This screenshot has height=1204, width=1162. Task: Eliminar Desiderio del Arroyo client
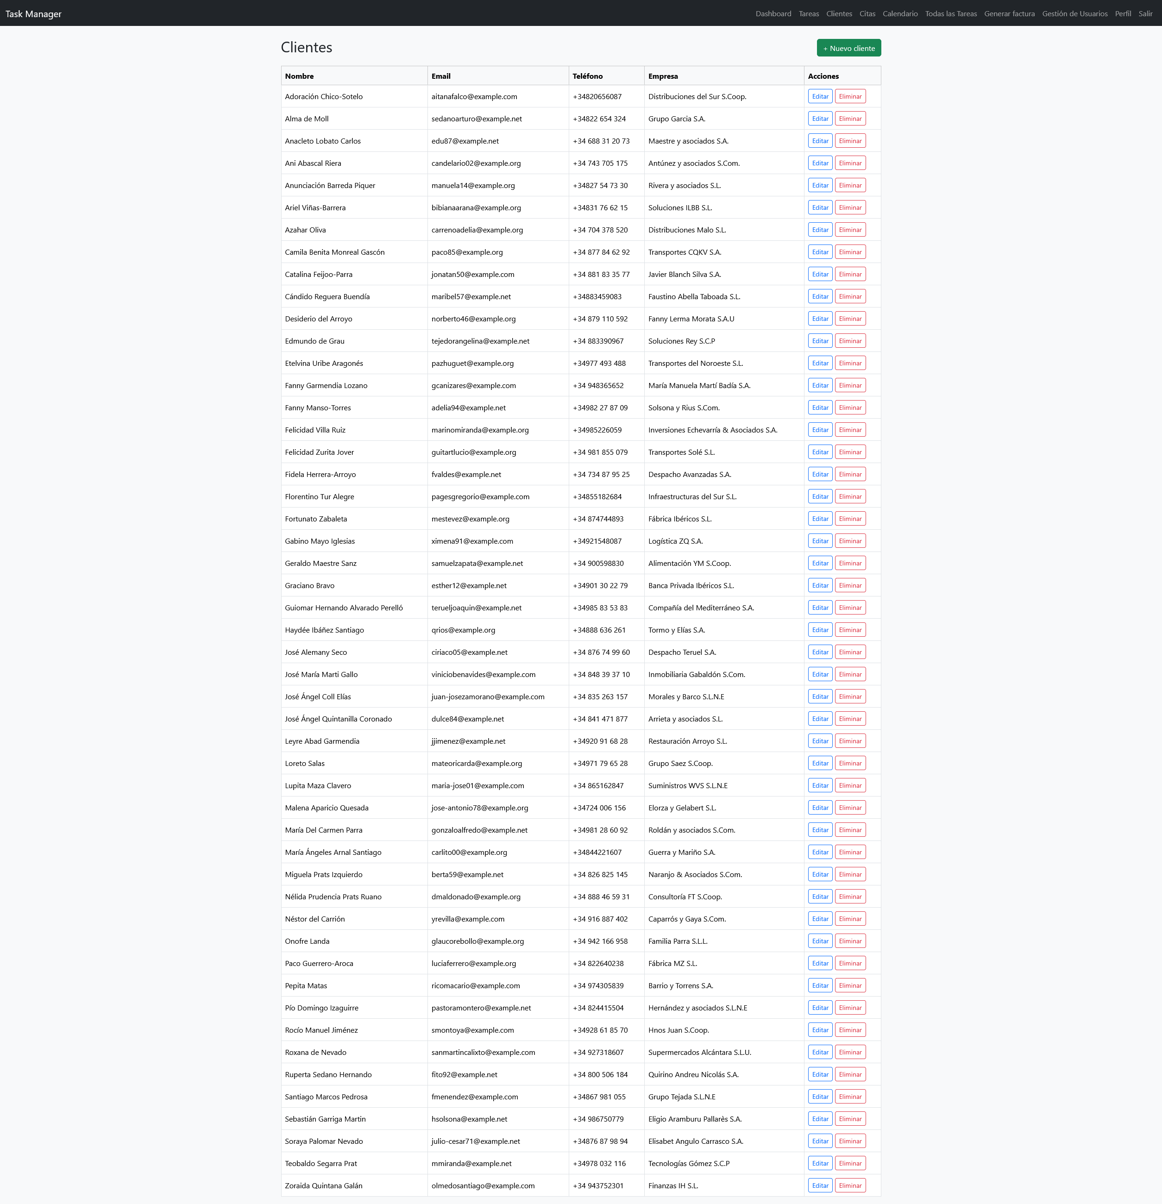point(850,319)
